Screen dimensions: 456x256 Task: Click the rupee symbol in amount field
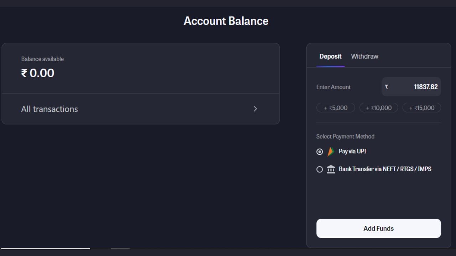pyautogui.click(x=387, y=87)
